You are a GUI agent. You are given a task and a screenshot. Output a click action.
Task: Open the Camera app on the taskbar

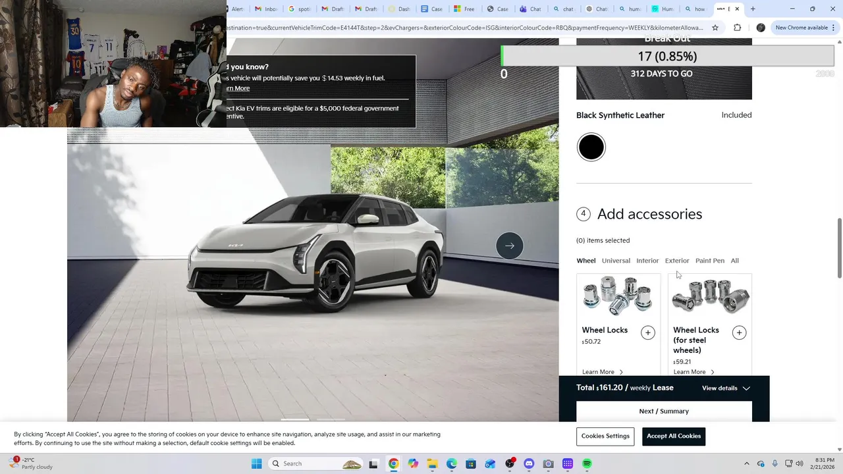pos(548,463)
